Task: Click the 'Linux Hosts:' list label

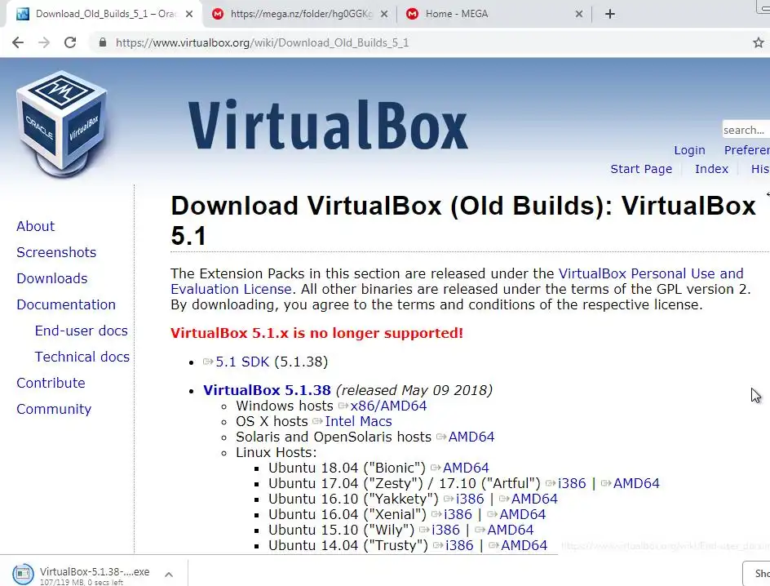Action: coord(277,452)
